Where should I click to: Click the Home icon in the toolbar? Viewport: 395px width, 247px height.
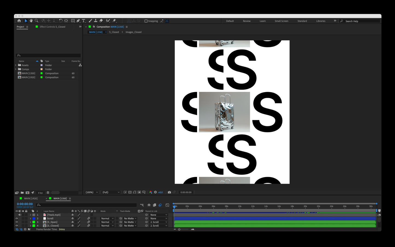[x=19, y=21]
